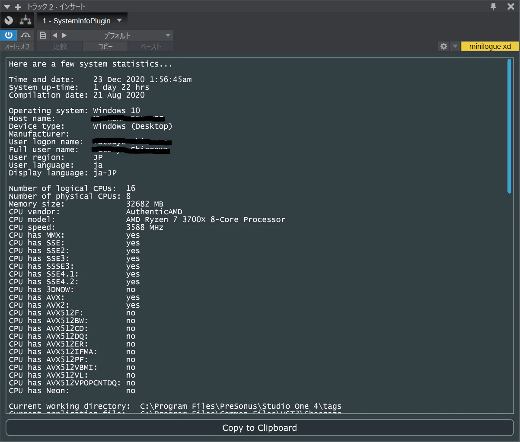Close the plugin window
This screenshot has width=520, height=442.
510,6
